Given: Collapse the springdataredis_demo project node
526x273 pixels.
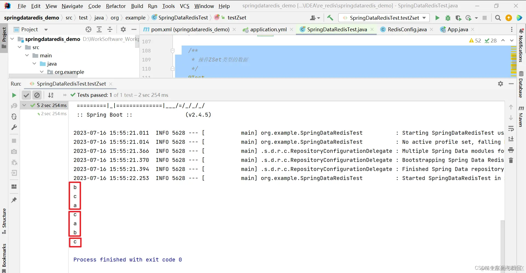Looking at the screenshot, I should 12,39.
